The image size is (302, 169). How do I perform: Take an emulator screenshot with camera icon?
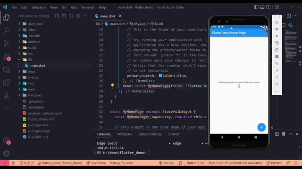(x=277, y=56)
